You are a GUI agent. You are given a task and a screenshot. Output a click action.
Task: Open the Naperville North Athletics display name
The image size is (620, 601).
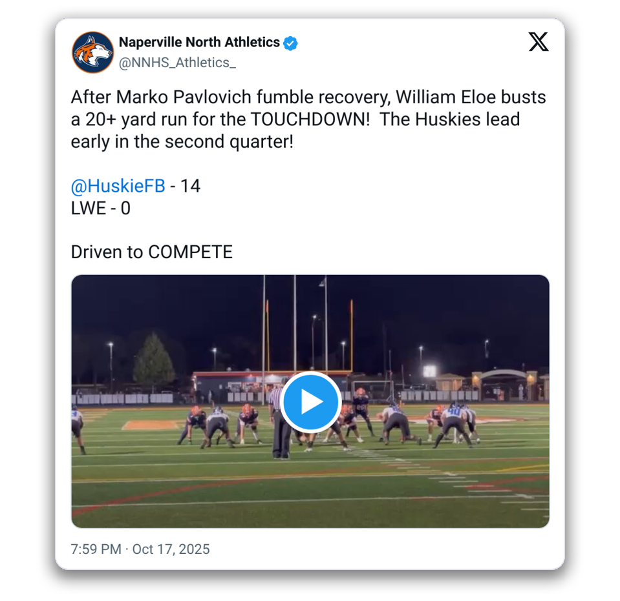tap(199, 43)
